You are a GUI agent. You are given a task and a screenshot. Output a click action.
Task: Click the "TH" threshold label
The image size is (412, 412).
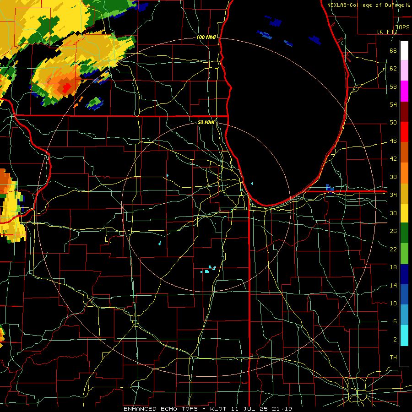pos(393,358)
